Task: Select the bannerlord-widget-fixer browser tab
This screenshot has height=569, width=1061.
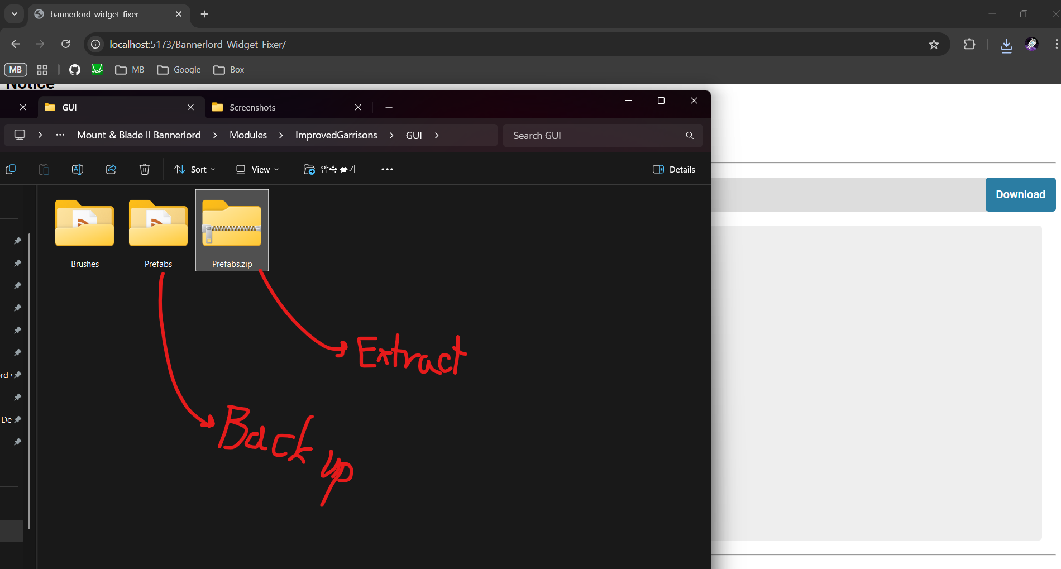Action: point(95,15)
